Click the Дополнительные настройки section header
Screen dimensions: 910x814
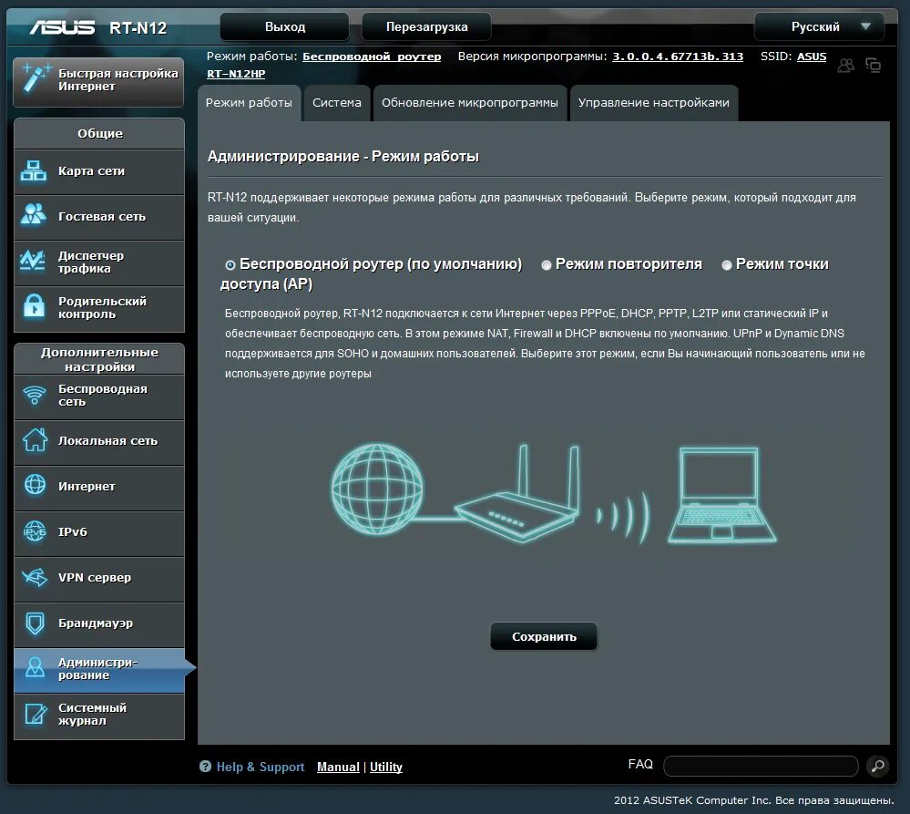coord(99,359)
